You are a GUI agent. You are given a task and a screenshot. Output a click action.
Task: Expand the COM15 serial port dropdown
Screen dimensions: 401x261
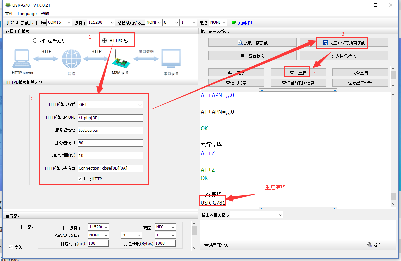59,22
